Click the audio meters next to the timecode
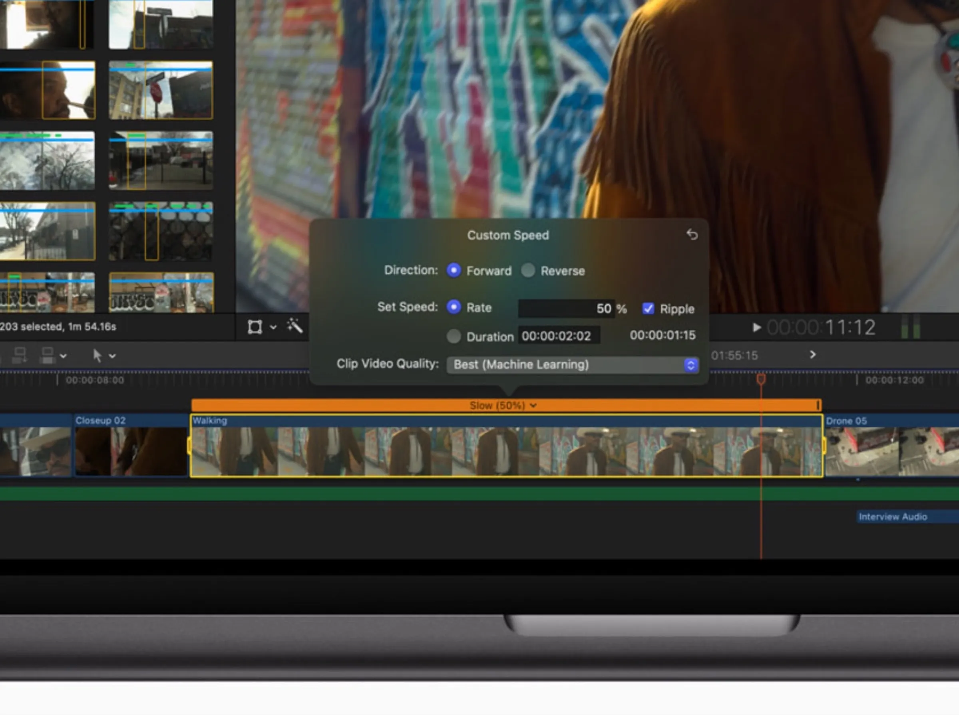The height and width of the screenshot is (715, 959). 911,328
